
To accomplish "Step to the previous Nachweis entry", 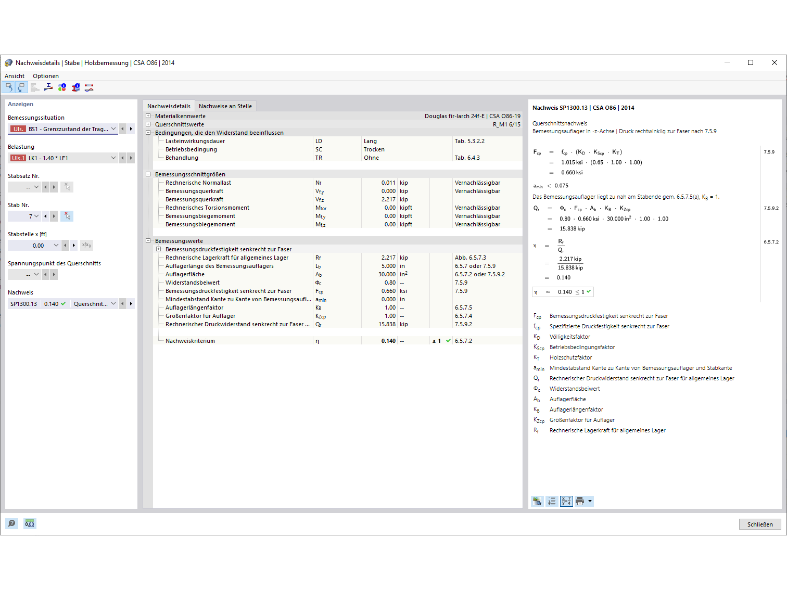I will (x=123, y=303).
